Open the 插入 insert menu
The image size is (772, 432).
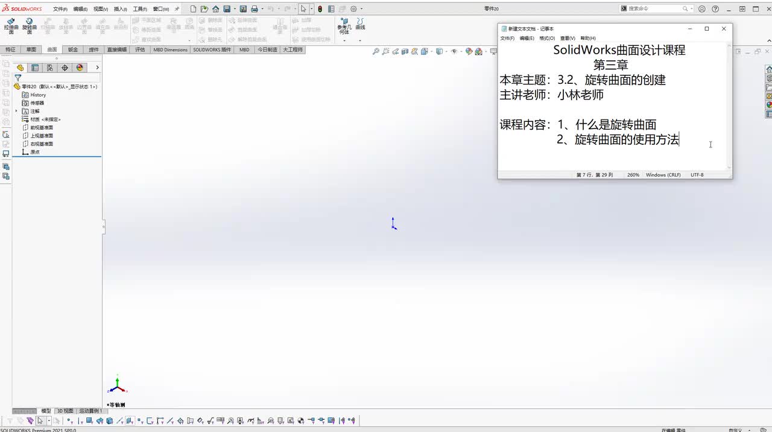(x=121, y=9)
